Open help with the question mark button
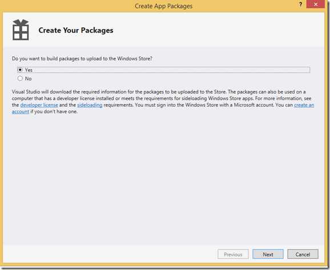 (x=300, y=4)
